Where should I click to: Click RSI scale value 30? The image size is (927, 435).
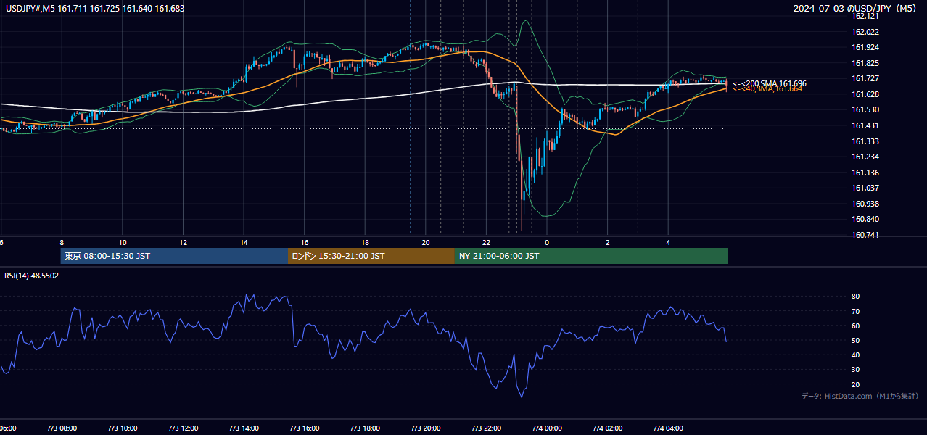[x=855, y=369]
